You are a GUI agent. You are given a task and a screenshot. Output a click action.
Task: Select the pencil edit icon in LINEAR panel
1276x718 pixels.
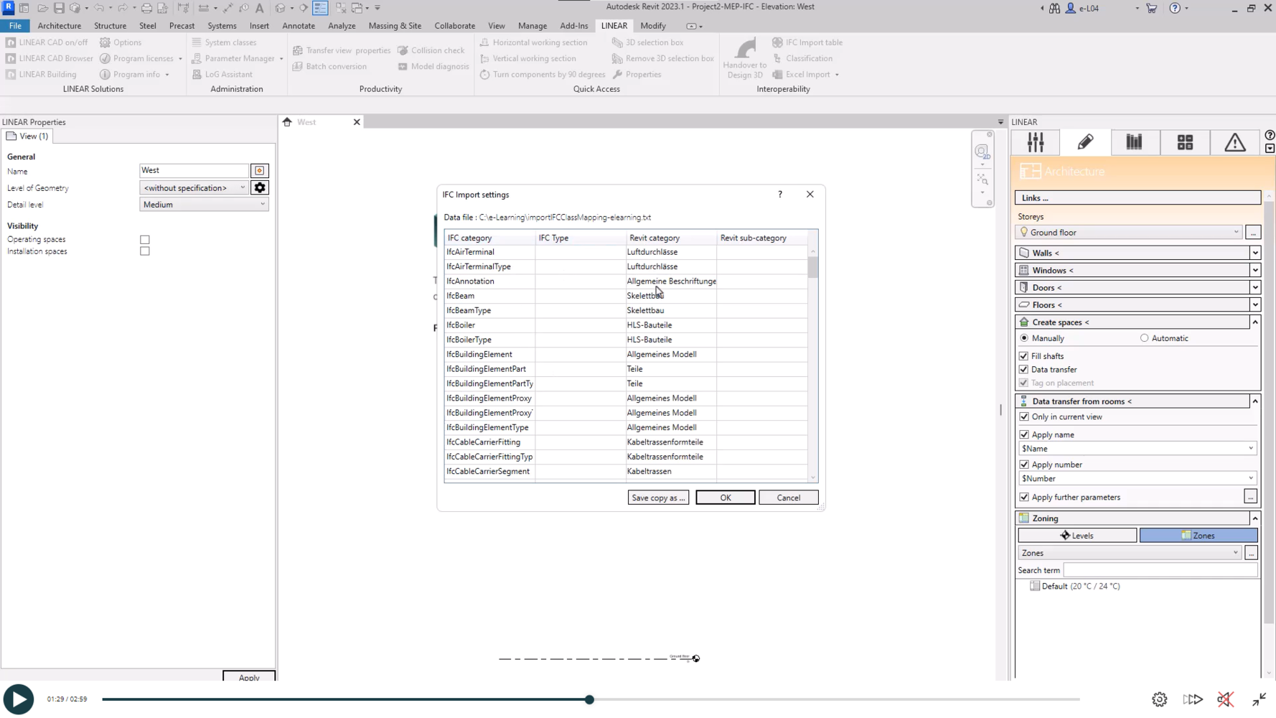[x=1085, y=142]
